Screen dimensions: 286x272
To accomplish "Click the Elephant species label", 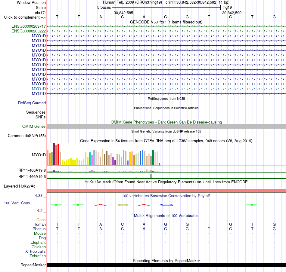I will click(x=38, y=243).
